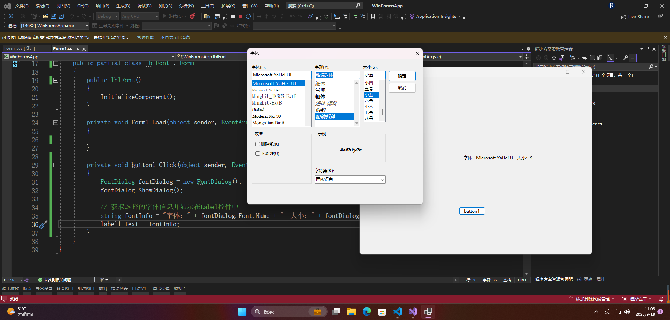Viewport: 670px width, 320px height.
Task: Switch to the Git 更改 tab
Action: 585,280
